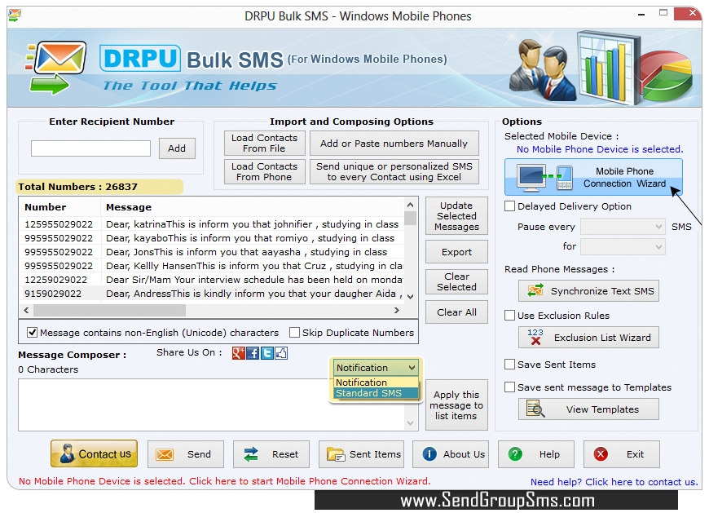Enable Save Sent Items
The width and height of the screenshot is (709, 513).
509,365
